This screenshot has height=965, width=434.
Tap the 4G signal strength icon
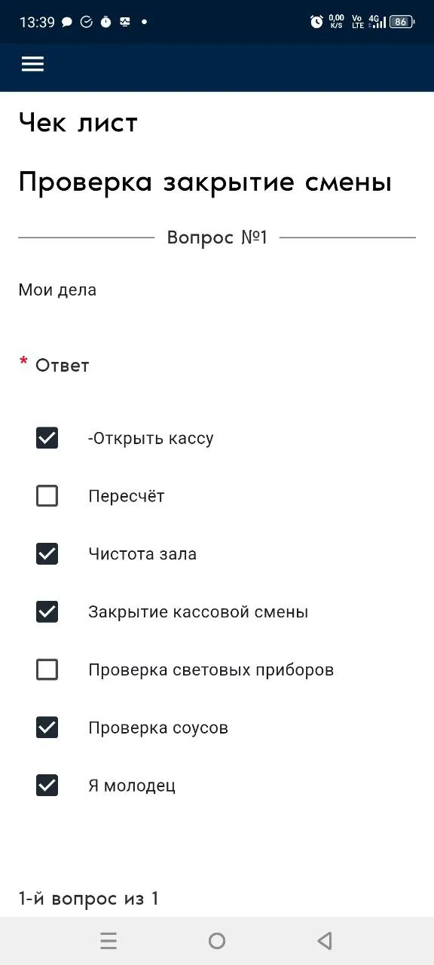coord(377,22)
